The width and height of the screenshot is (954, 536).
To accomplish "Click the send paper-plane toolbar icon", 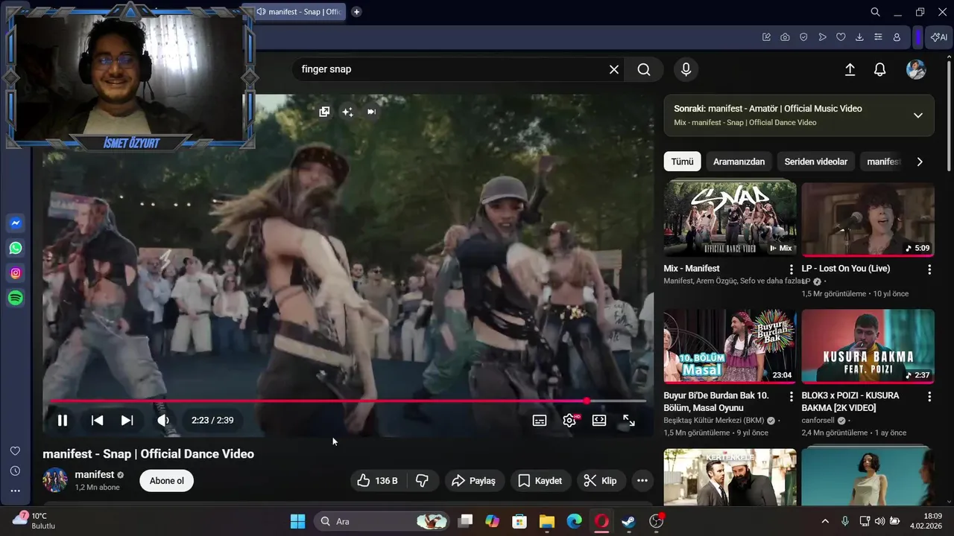I will (822, 37).
